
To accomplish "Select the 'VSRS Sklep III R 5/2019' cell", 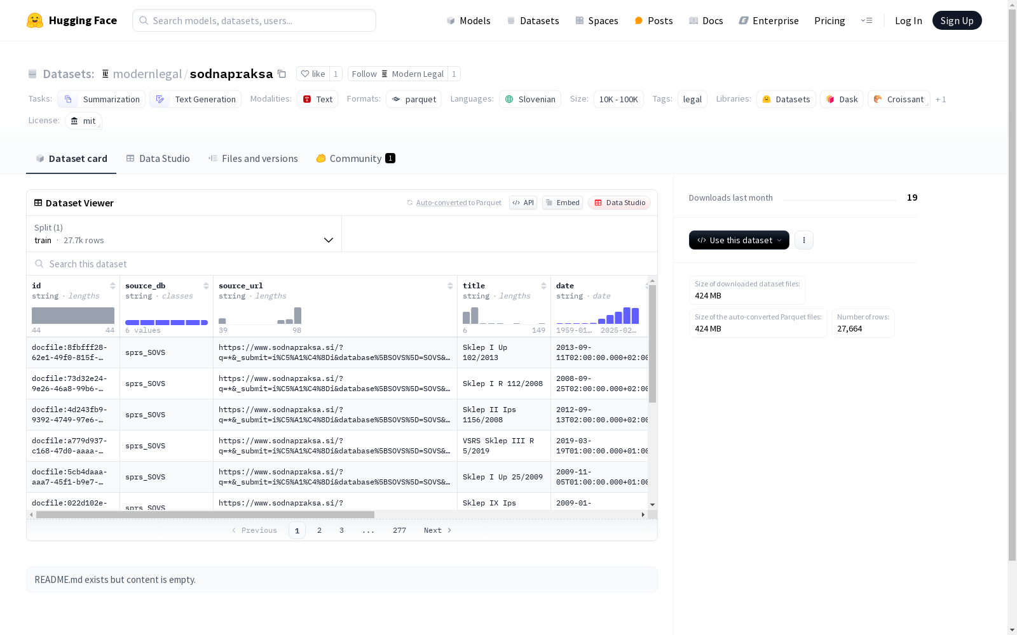I will pos(504,446).
